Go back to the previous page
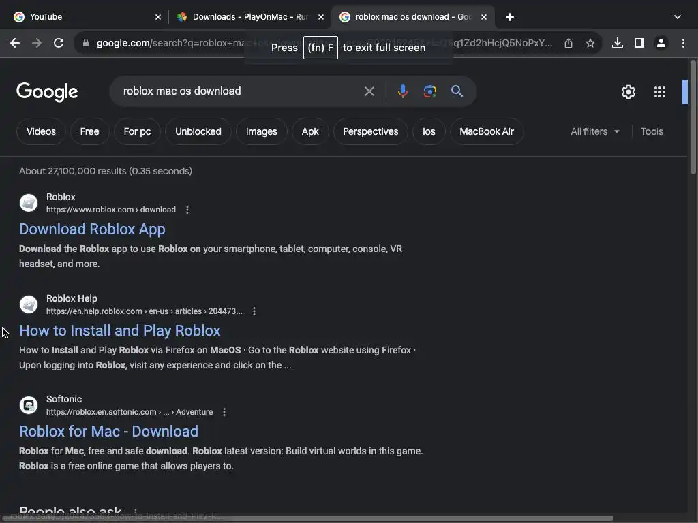 click(15, 43)
